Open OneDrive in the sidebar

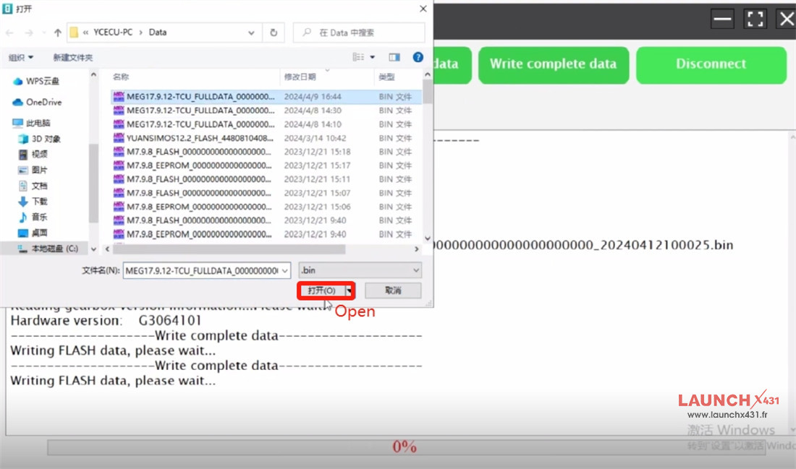pyautogui.click(x=43, y=102)
